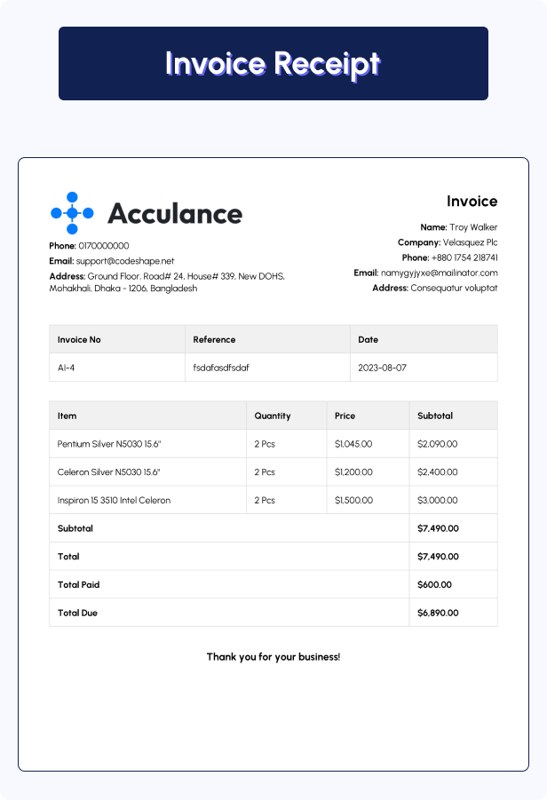The height and width of the screenshot is (800, 547).
Task: Click the Quantity column header
Action: click(x=272, y=416)
